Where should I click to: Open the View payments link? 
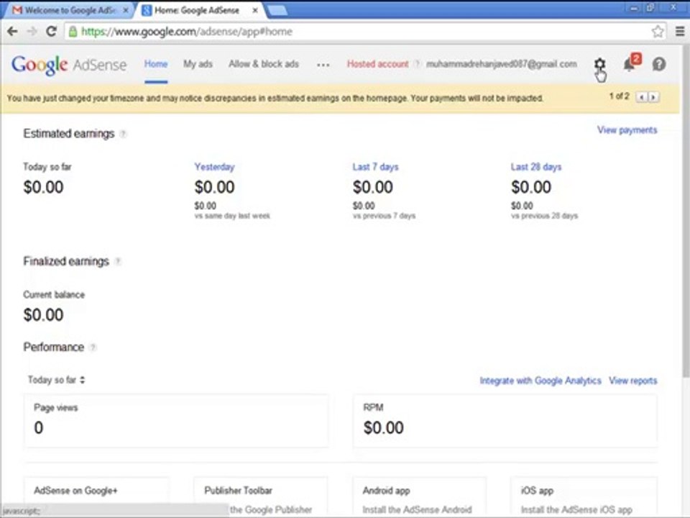627,130
